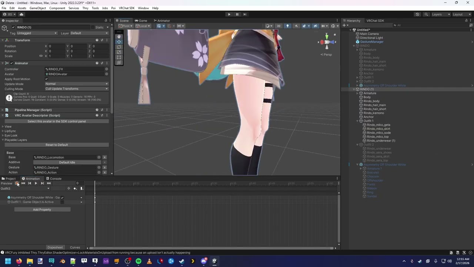Screen dimensions: 474x267
Task: Select the Scale tool in Scene toolbar
Action: click(x=119, y=52)
